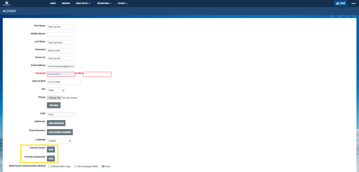
Task: Expand the REPORTING menu
Action: tap(104, 4)
